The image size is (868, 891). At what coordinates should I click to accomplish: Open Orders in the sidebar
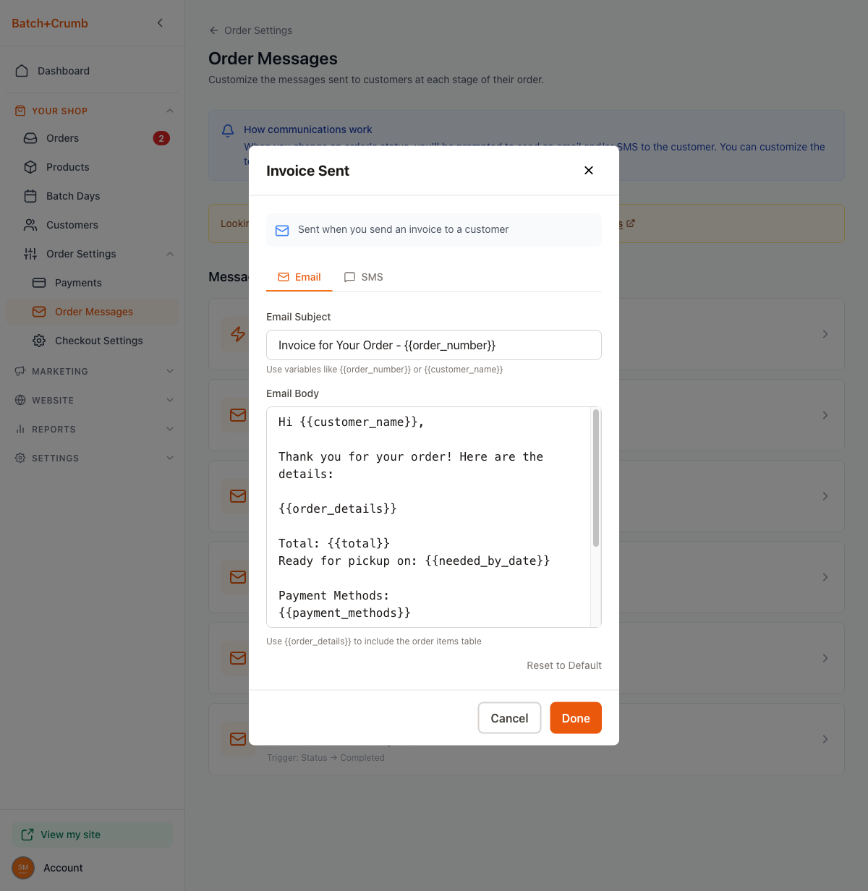pos(62,138)
